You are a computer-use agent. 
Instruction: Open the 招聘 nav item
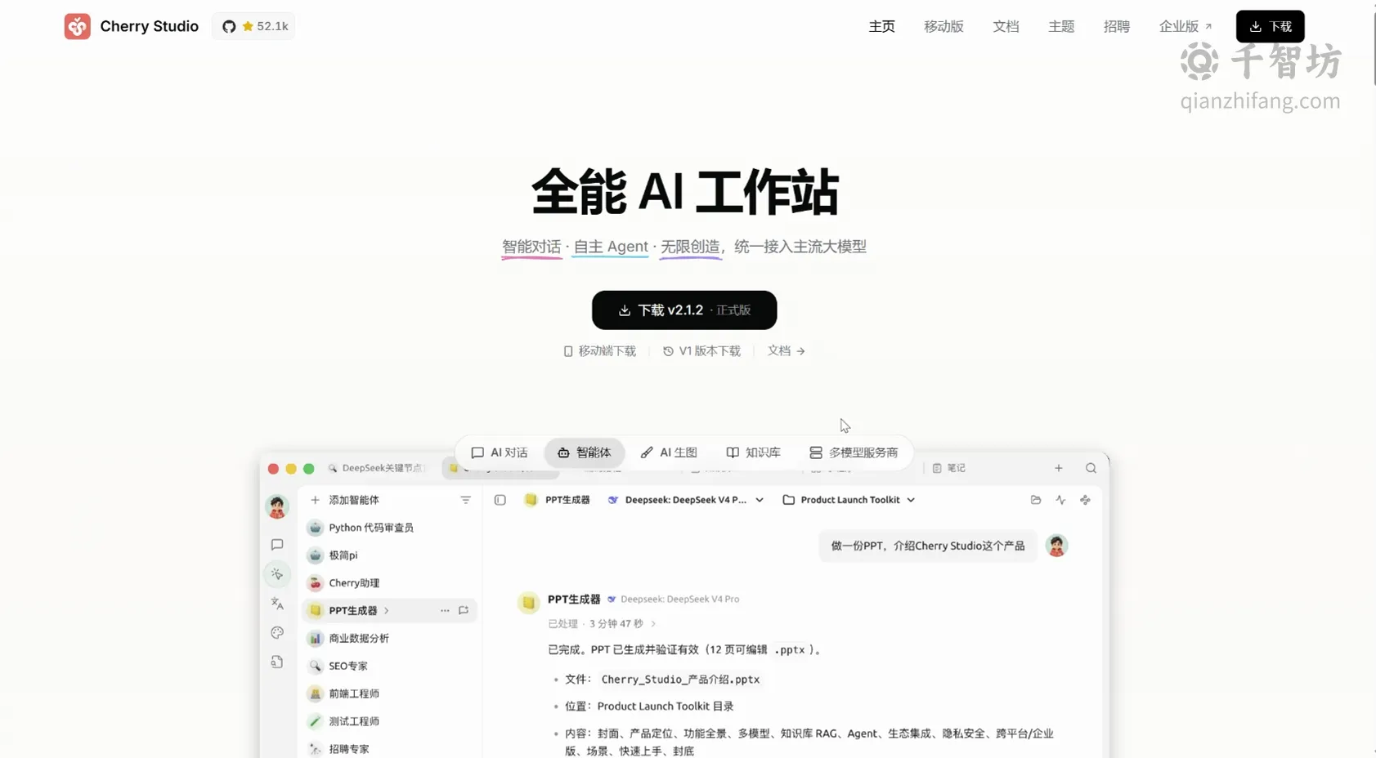1117,26
